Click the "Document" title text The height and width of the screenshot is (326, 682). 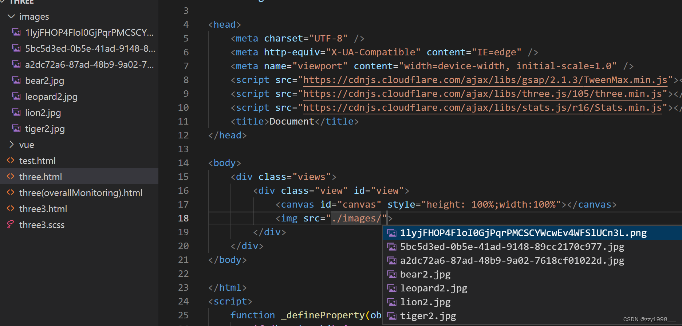(x=292, y=121)
